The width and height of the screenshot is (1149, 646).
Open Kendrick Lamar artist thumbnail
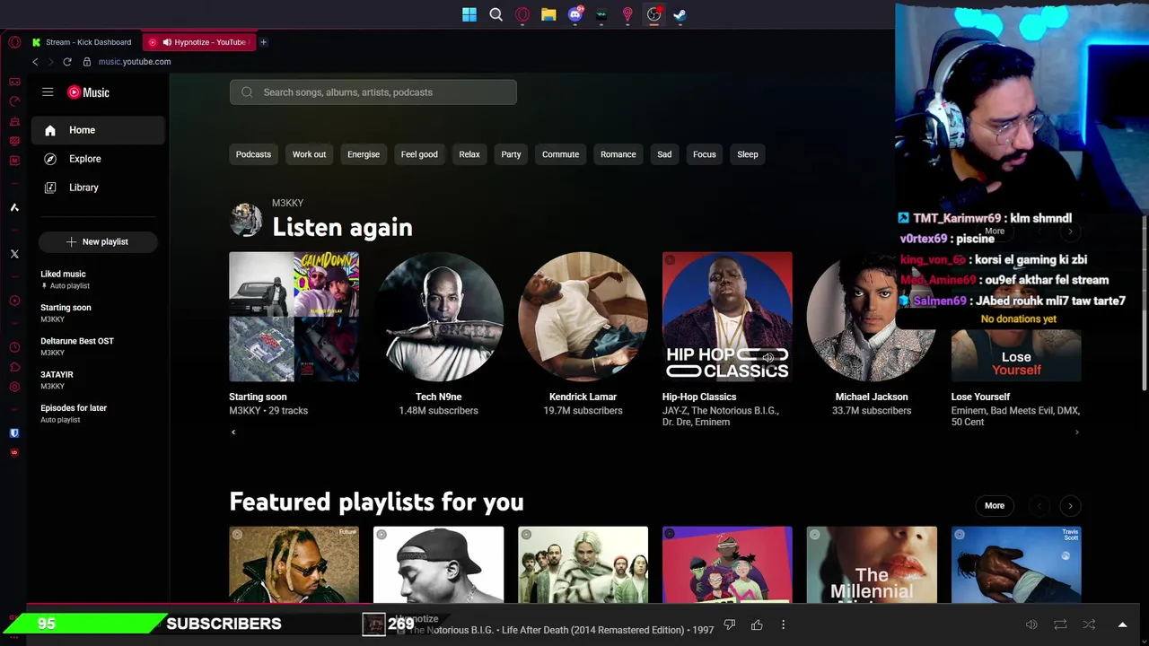(583, 317)
